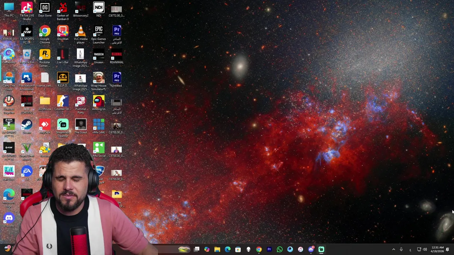The height and width of the screenshot is (255, 454).
Task: Open the notification center icon
Action: coord(448,250)
